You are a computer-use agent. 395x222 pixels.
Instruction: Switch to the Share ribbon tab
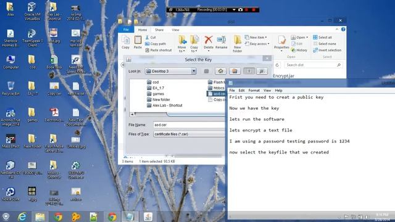pos(159,30)
